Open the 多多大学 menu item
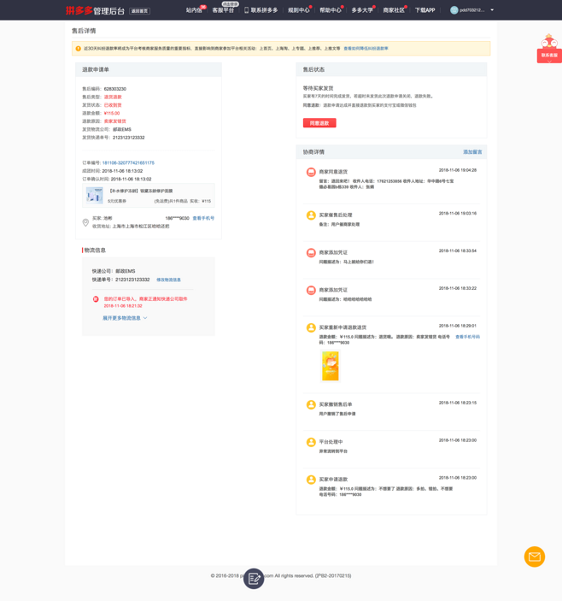This screenshot has width=562, height=601. [x=362, y=10]
